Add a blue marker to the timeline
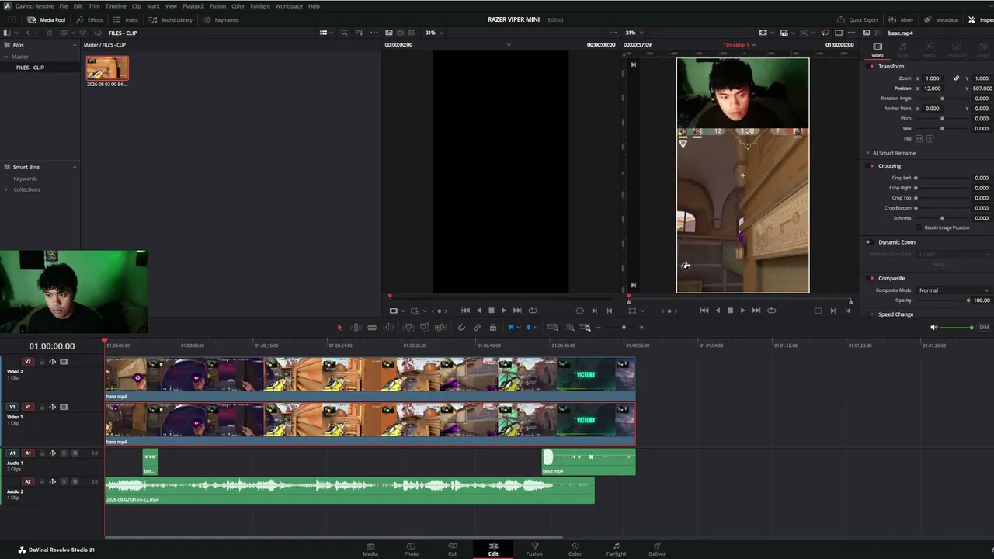 [528, 328]
